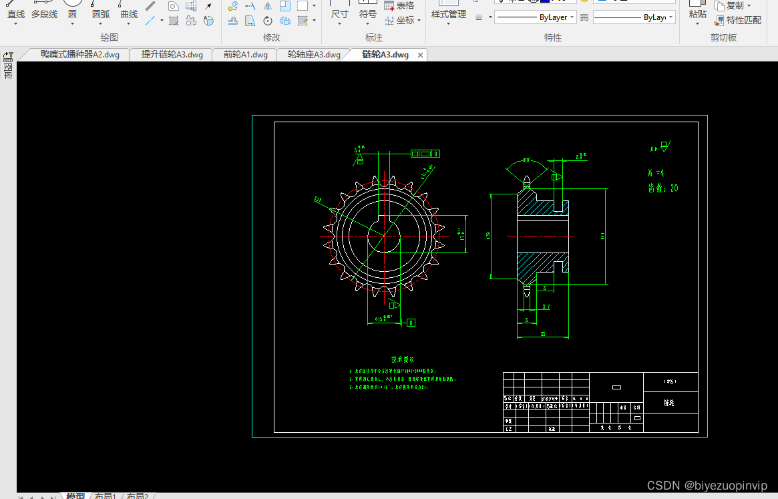778x499 pixels.
Task: Click the green 齿数: 20 text in drawing
Action: point(663,188)
